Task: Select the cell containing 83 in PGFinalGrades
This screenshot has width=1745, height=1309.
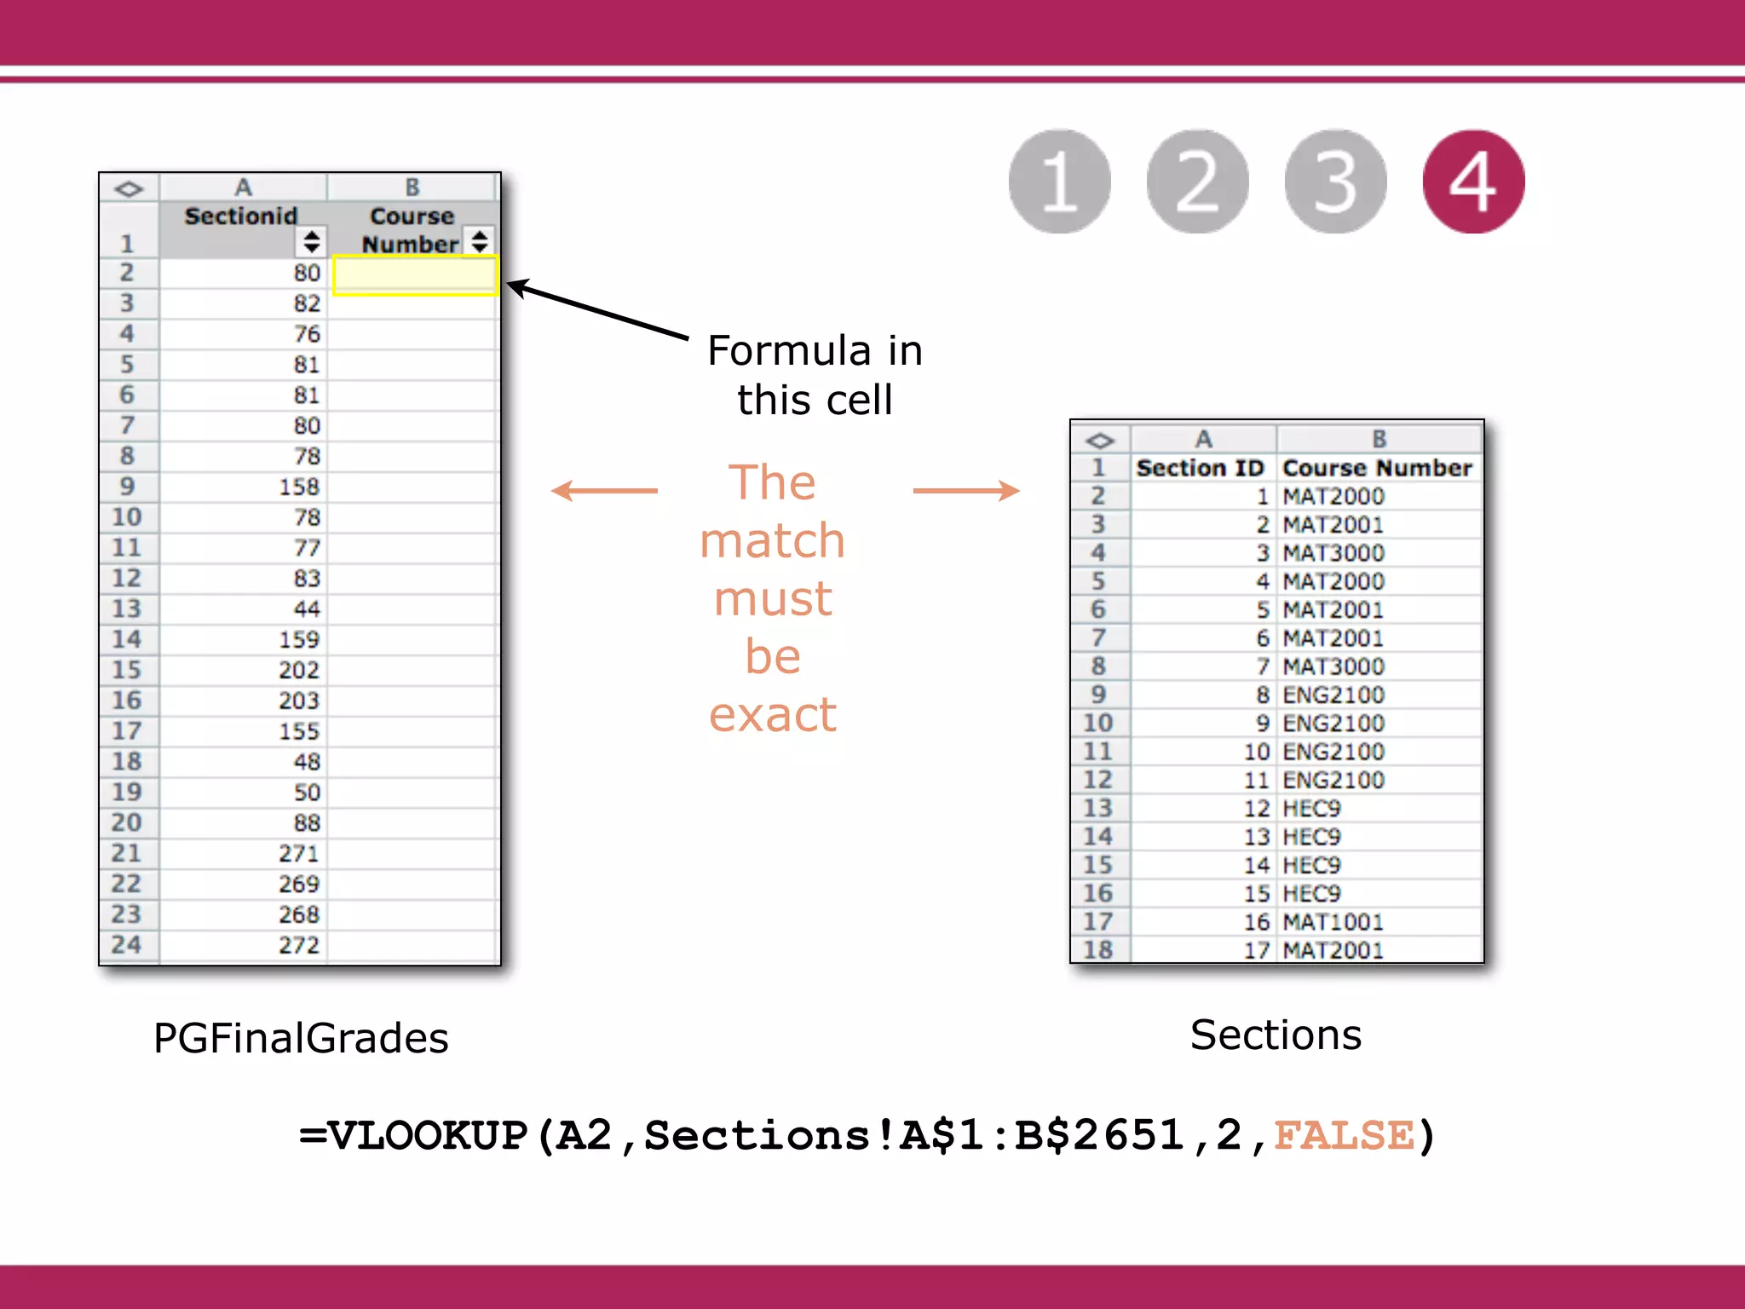Action: click(x=244, y=579)
